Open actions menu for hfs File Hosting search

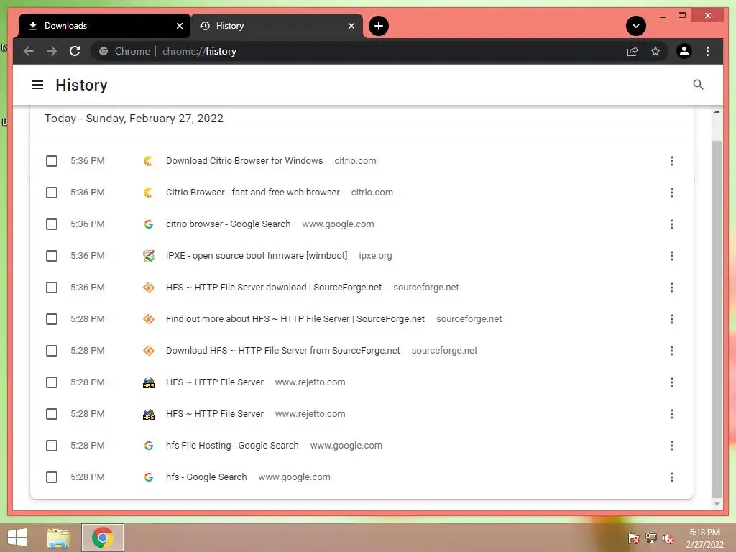point(672,446)
